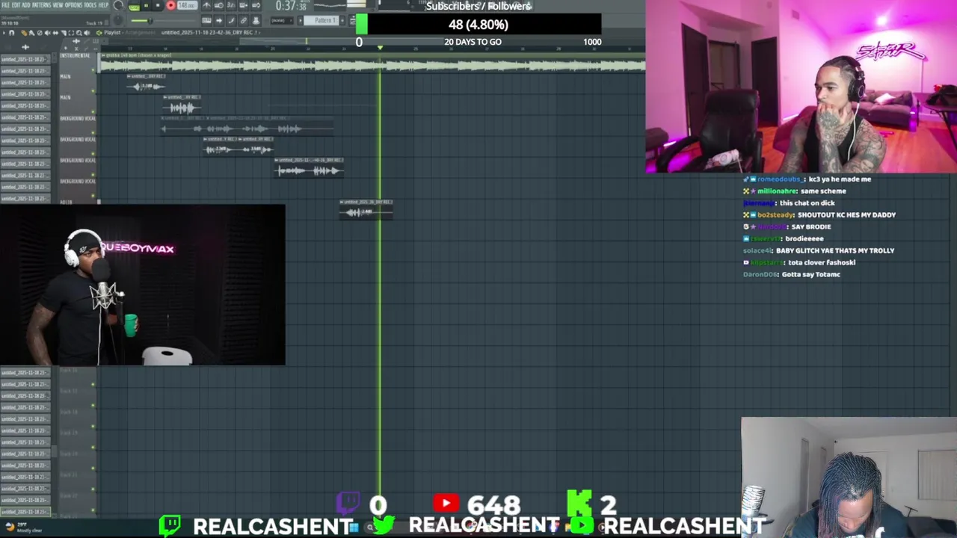The width and height of the screenshot is (957, 538).
Task: Open the Arrangement dropdown in Playlist title
Action: point(140,33)
